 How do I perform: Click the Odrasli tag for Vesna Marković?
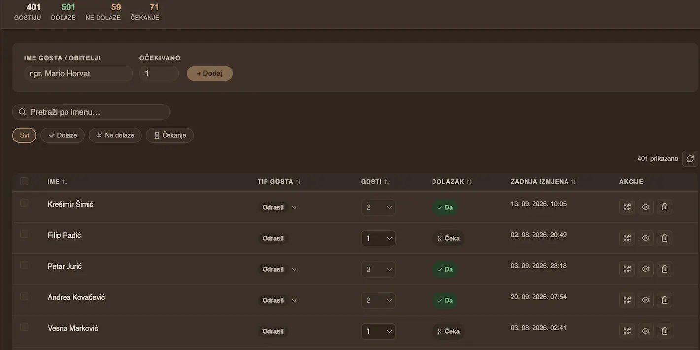pos(273,331)
